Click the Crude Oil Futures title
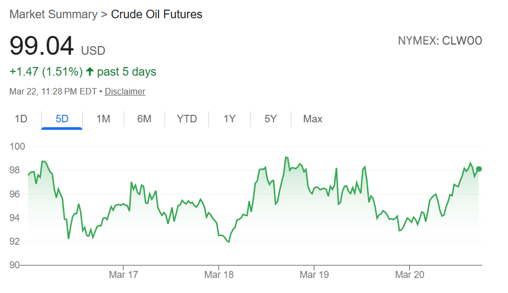 [x=156, y=14]
